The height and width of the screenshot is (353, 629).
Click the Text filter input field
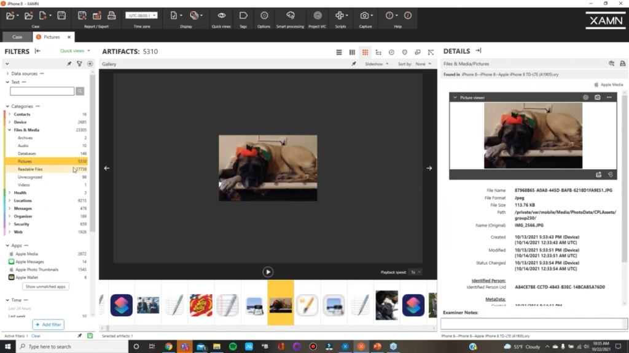(42, 91)
